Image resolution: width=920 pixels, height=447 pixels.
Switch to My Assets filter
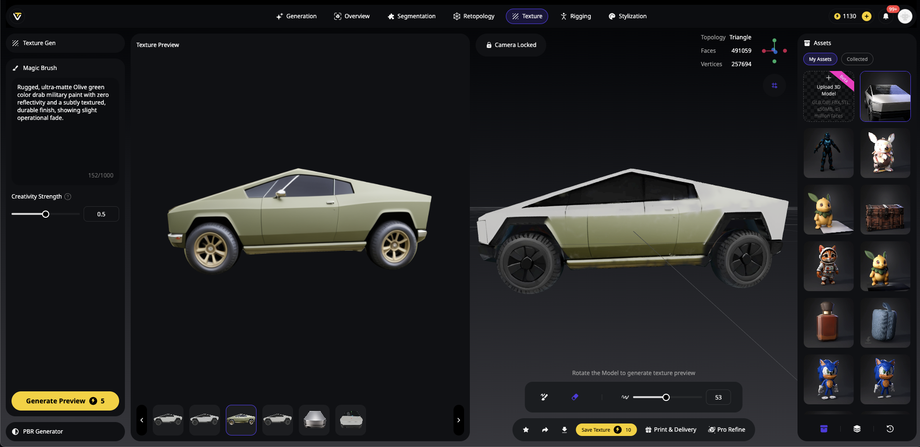pyautogui.click(x=820, y=59)
